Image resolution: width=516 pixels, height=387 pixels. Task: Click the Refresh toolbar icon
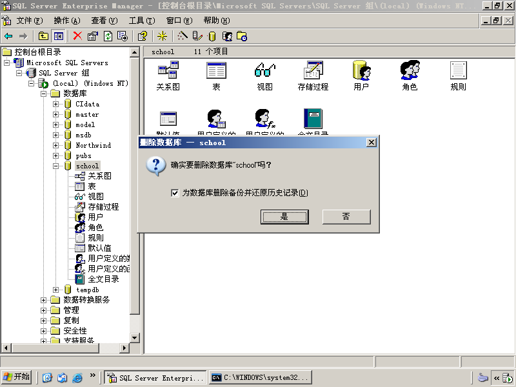click(108, 36)
